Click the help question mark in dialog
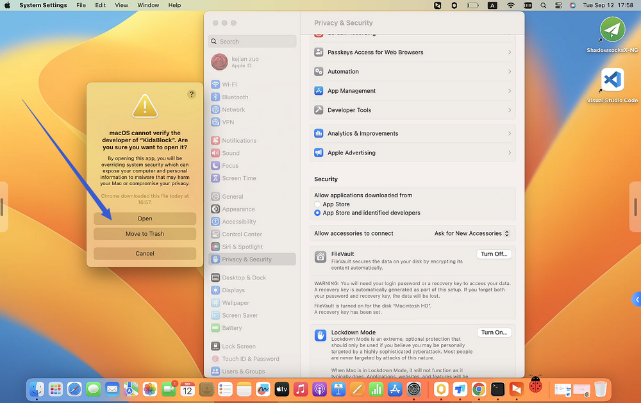 191,94
